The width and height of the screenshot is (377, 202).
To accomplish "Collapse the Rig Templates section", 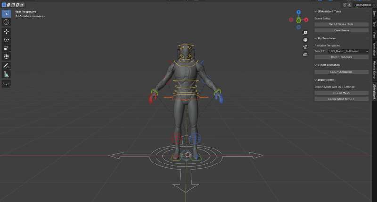I will pyautogui.click(x=316, y=38).
